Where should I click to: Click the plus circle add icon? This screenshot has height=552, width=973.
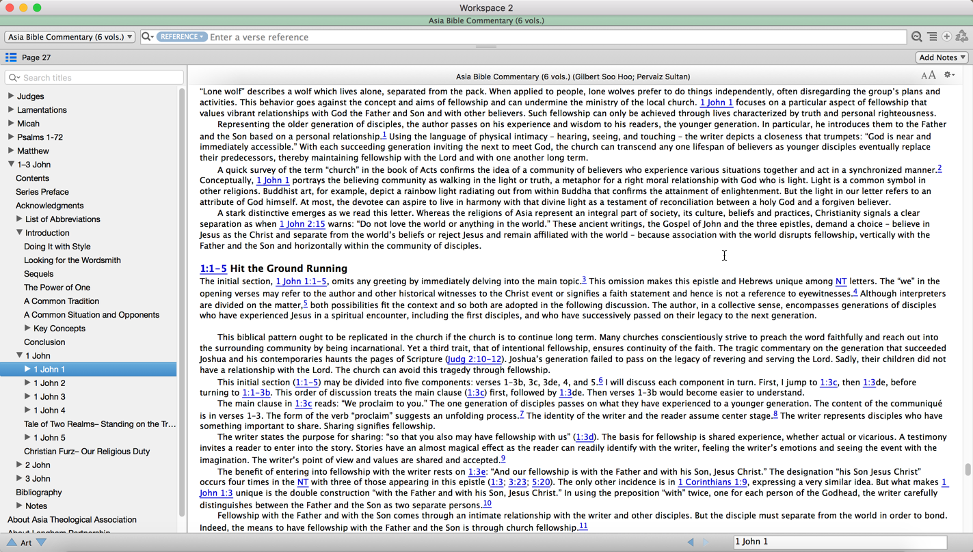click(x=947, y=37)
